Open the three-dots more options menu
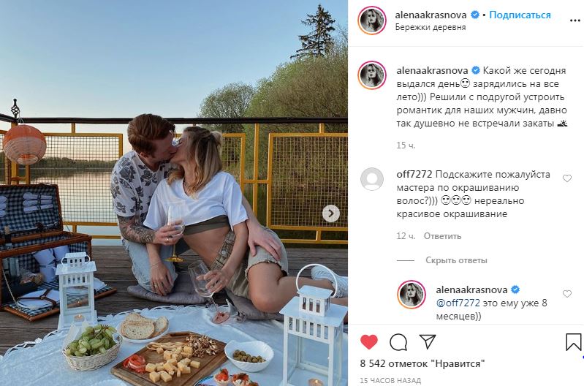This screenshot has height=386, width=584. coord(574,20)
